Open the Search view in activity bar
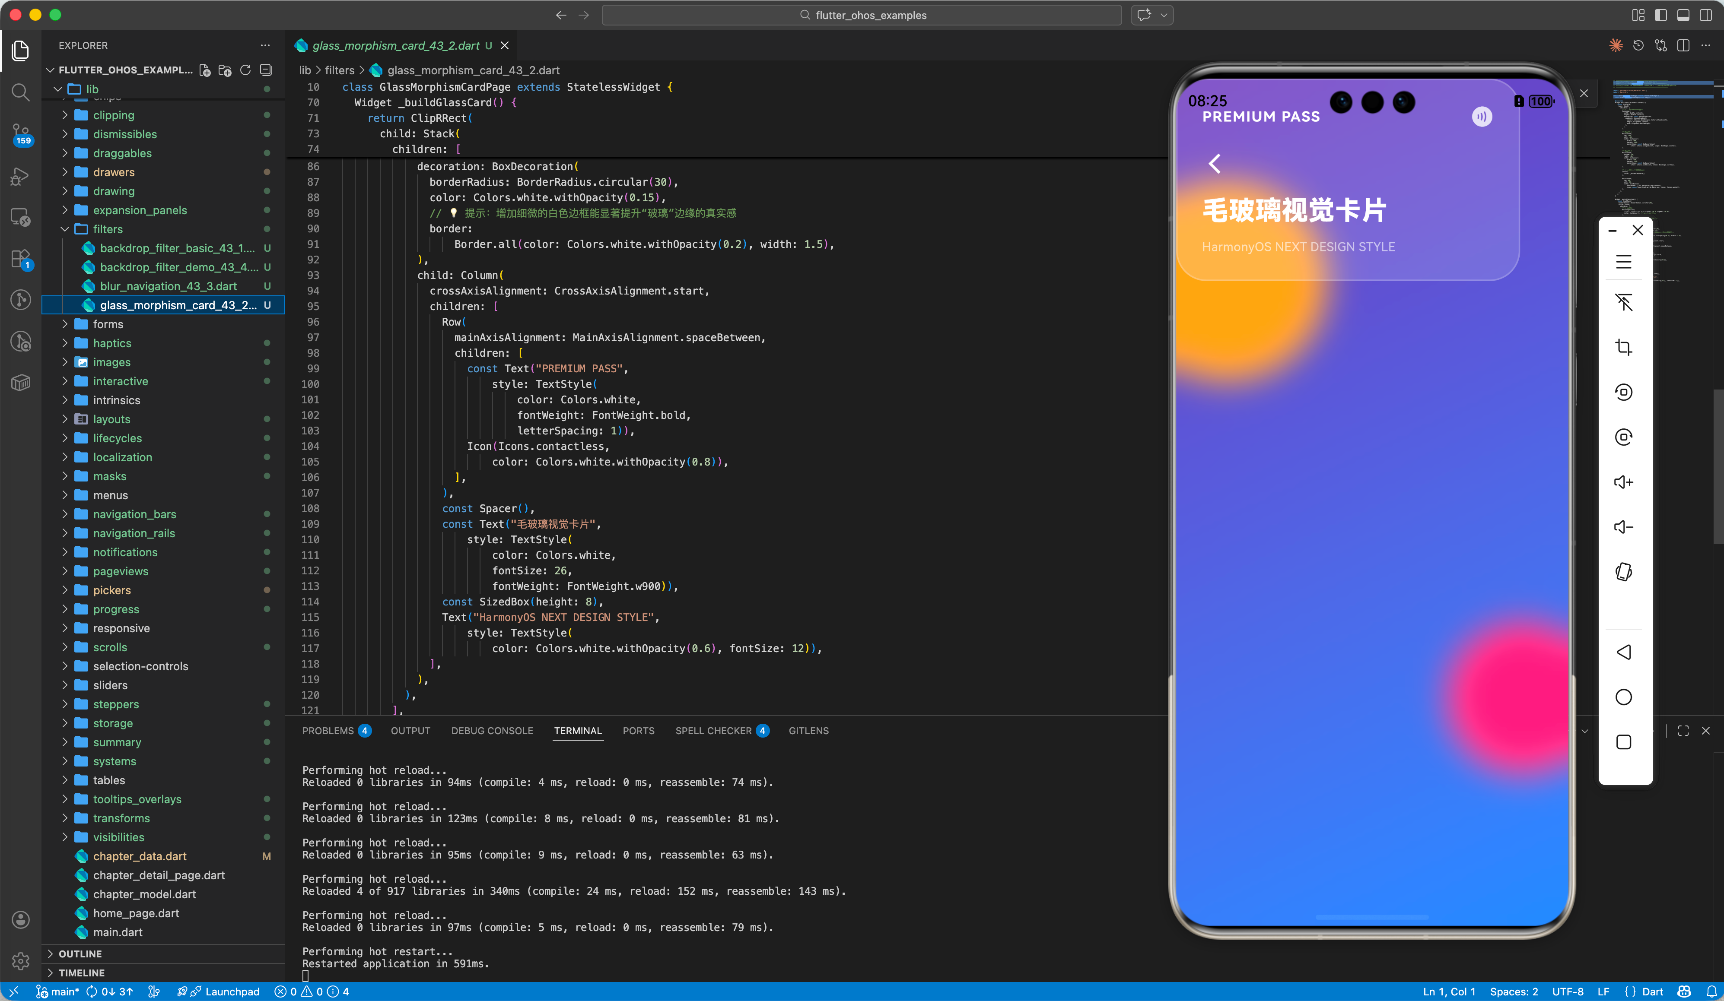The width and height of the screenshot is (1724, 1001). 21,92
